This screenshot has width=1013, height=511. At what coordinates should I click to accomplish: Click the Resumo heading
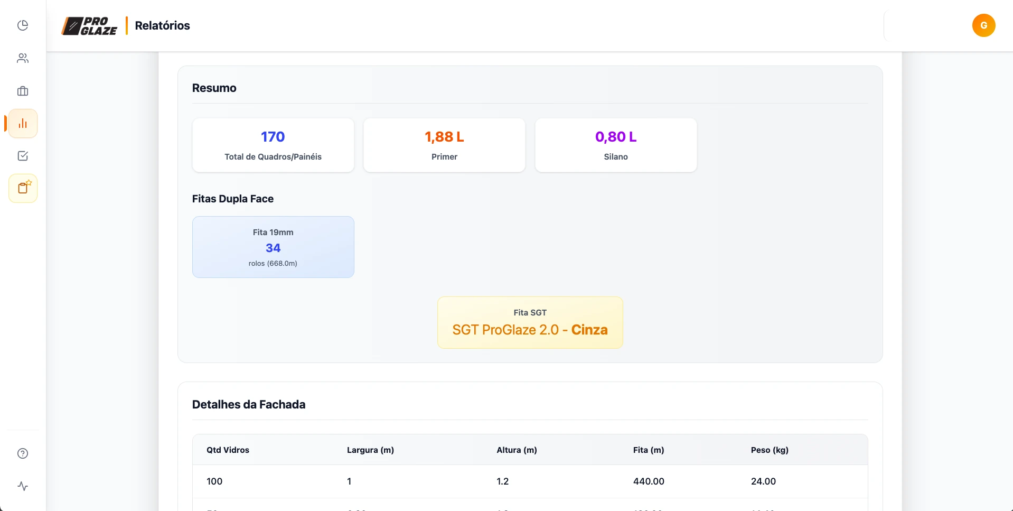[214, 88]
